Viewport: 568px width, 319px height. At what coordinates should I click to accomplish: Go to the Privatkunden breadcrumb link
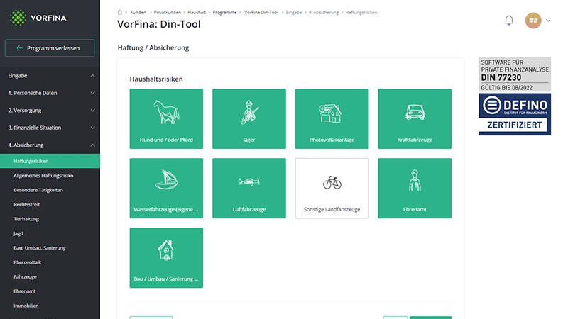coord(168,12)
